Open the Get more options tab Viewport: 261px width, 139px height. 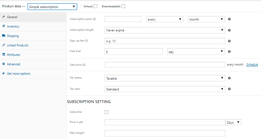33,74
